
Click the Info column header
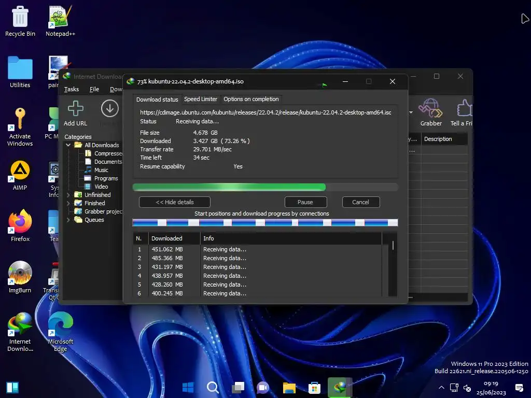[x=291, y=238]
